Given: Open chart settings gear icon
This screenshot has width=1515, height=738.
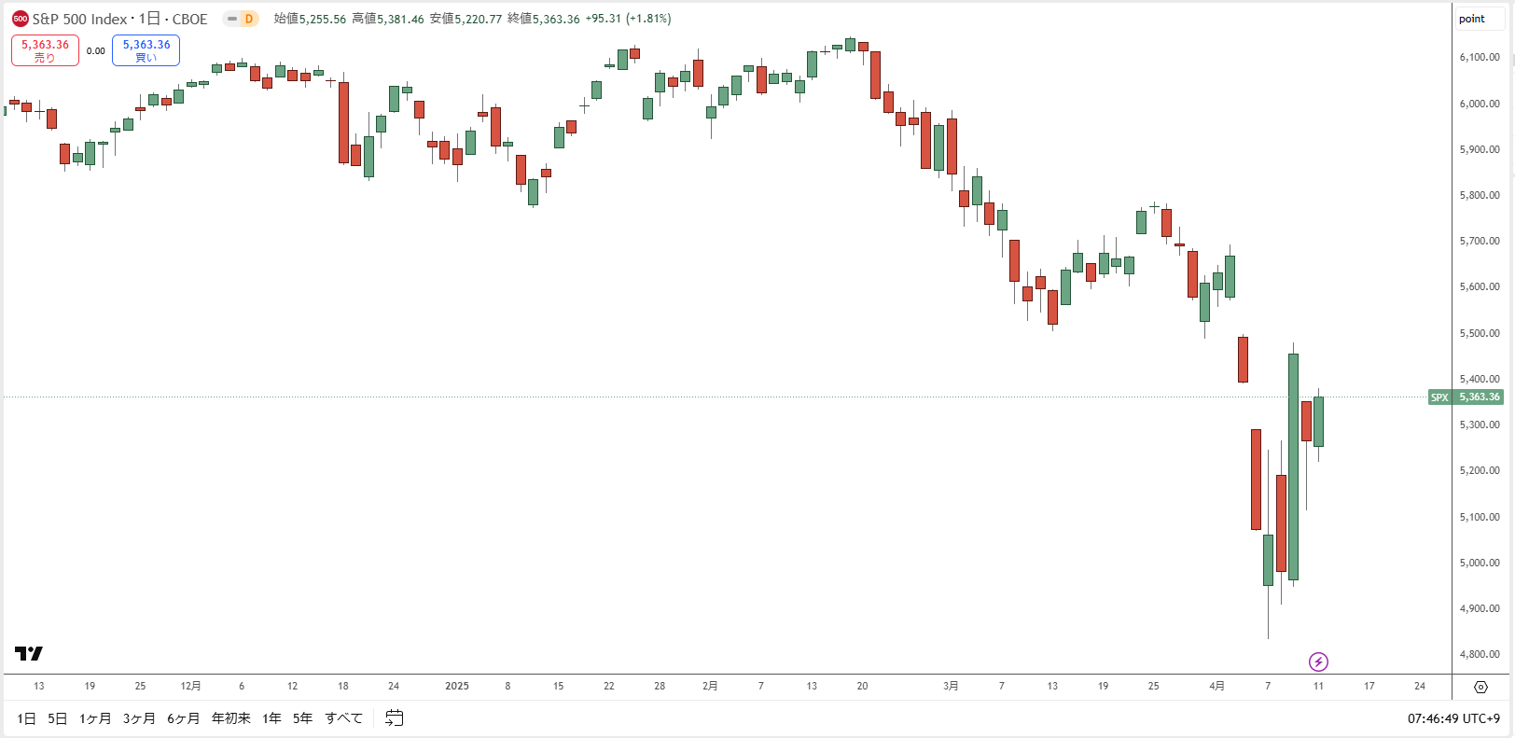Looking at the screenshot, I should [x=1480, y=687].
